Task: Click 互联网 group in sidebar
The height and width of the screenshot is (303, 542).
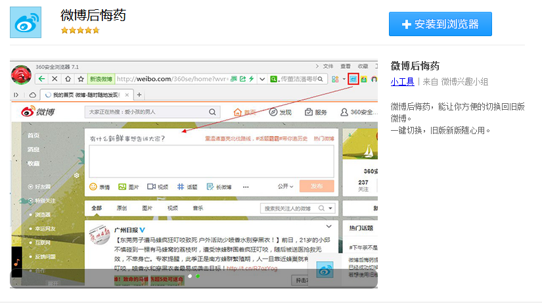Action: click(x=43, y=243)
